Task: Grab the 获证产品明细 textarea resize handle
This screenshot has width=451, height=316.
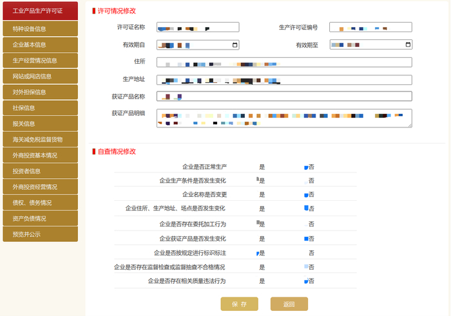Action: (x=410, y=125)
